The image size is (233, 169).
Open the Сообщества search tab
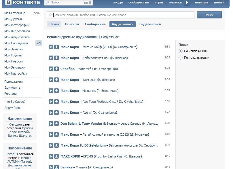coord(95,24)
